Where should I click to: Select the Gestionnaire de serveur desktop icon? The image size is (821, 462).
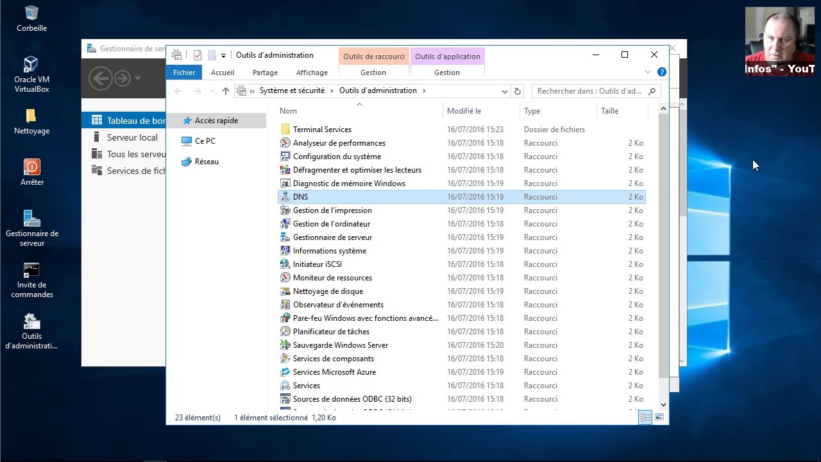(31, 228)
